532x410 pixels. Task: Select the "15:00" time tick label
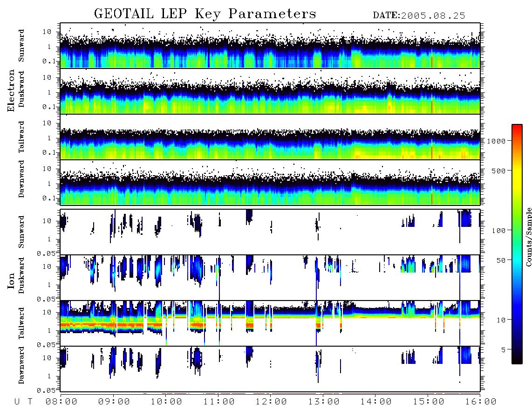(x=429, y=402)
